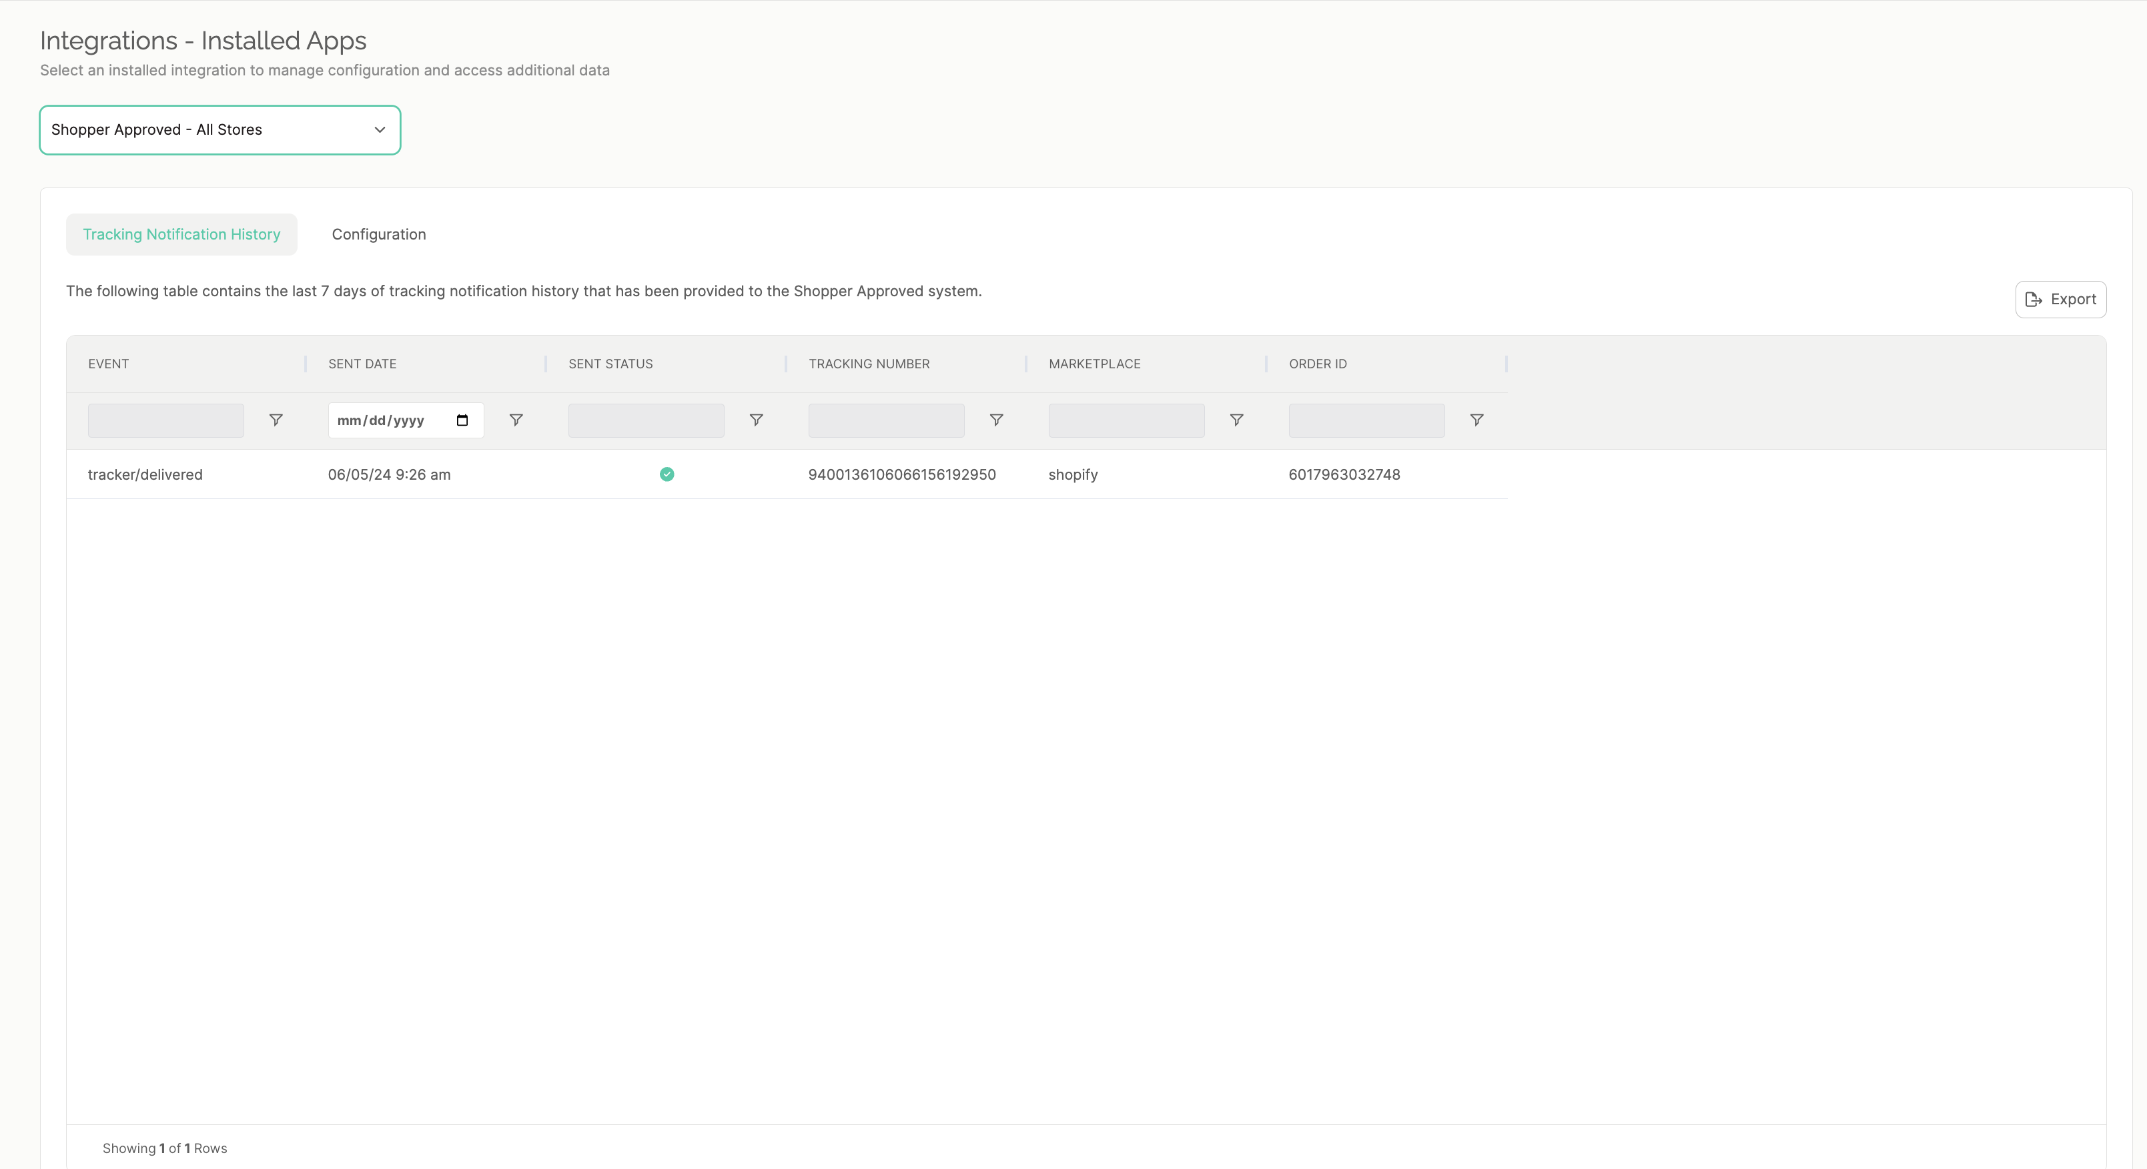
Task: Click the Integrations - Installed Apps heading
Action: click(x=203, y=41)
